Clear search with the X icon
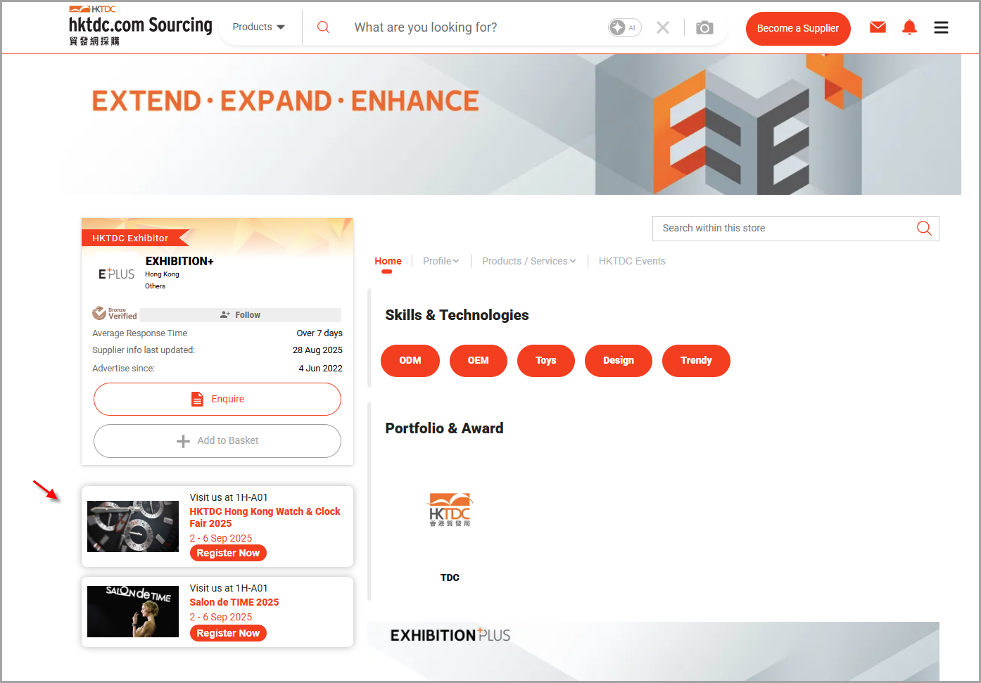 pyautogui.click(x=662, y=27)
